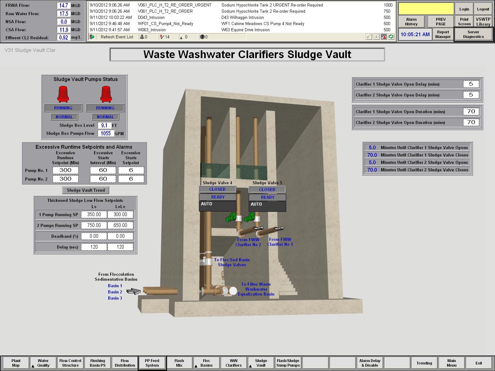Click the green flag icon beside Refresh Event List
Image resolution: width=495 pixels, height=371 pixels.
[92, 37]
